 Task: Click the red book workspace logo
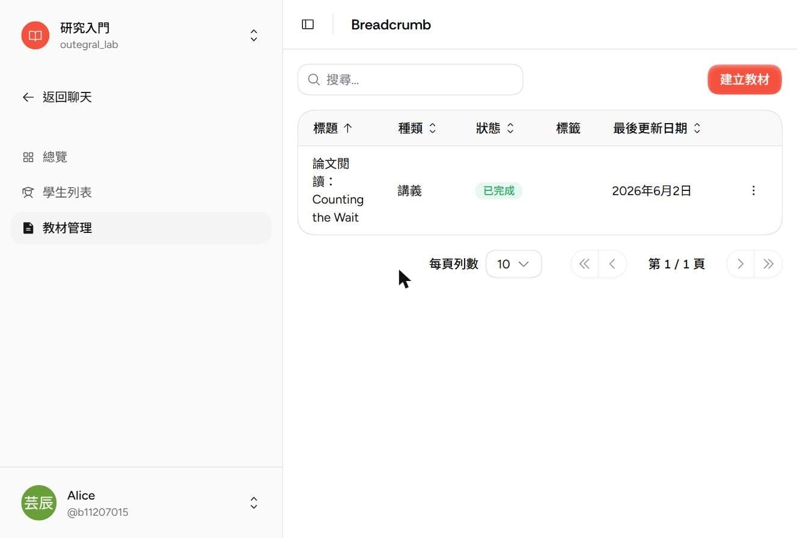[35, 35]
